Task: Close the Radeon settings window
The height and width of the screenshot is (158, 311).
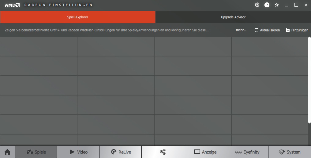Action: (x=306, y=5)
